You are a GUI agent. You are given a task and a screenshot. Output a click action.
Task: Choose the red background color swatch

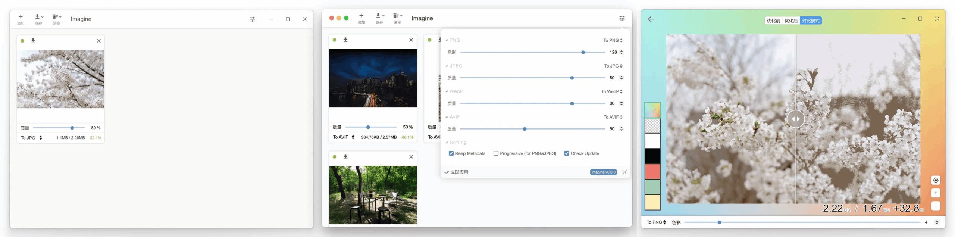(652, 172)
